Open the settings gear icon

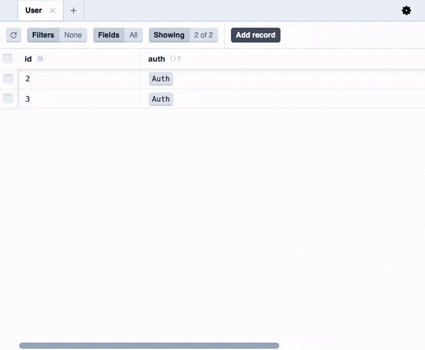point(406,11)
